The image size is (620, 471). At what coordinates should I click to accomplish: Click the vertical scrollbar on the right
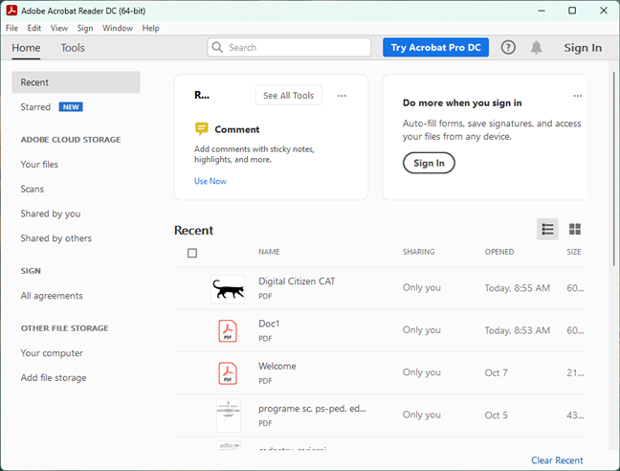(x=613, y=168)
